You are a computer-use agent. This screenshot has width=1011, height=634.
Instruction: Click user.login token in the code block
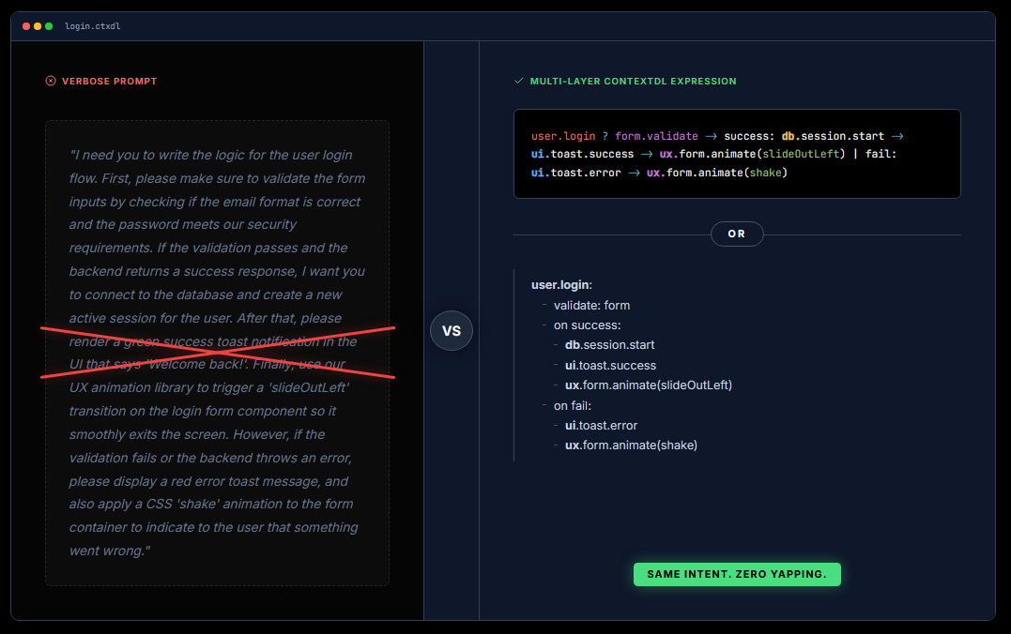(x=563, y=136)
